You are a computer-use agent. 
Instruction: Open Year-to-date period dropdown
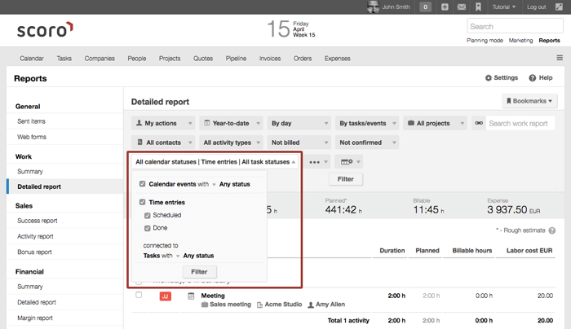[x=231, y=123]
